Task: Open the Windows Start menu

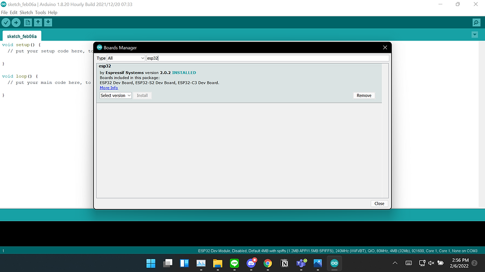Action: (x=151, y=263)
